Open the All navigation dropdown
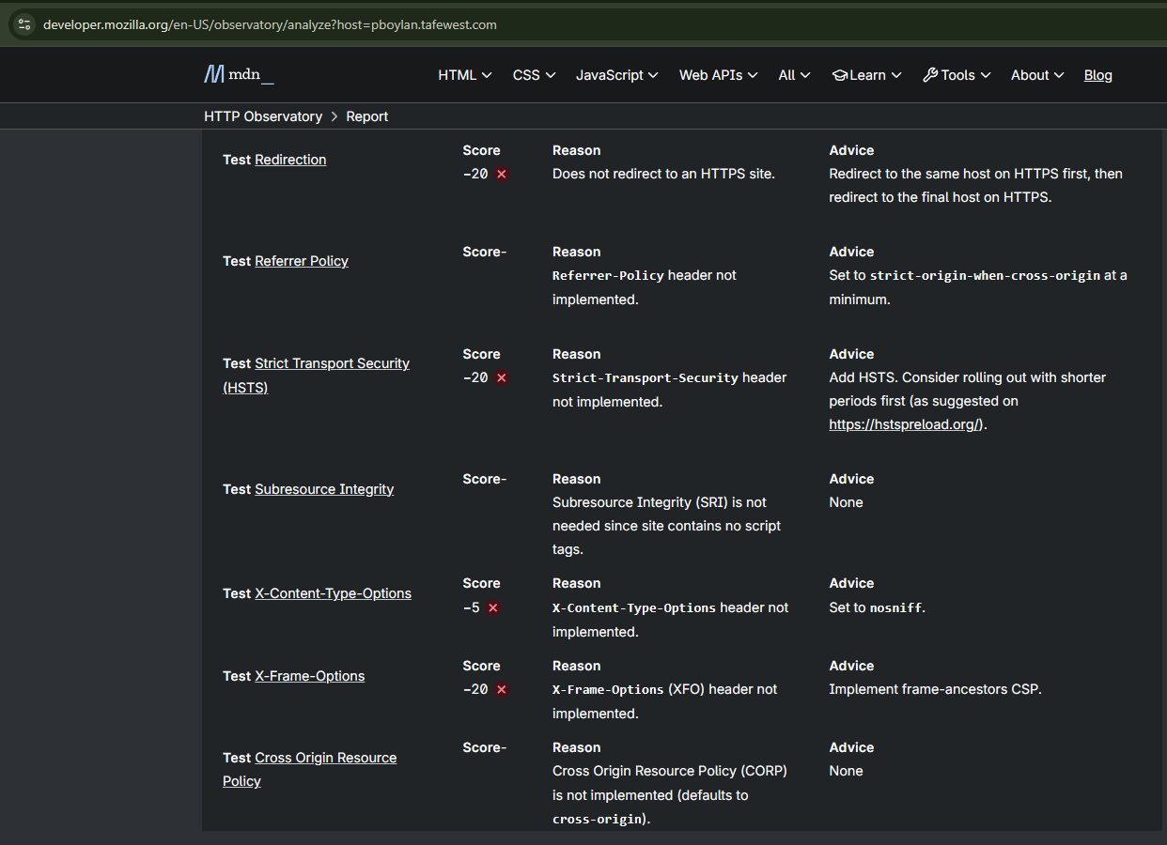1167x845 pixels. click(794, 75)
